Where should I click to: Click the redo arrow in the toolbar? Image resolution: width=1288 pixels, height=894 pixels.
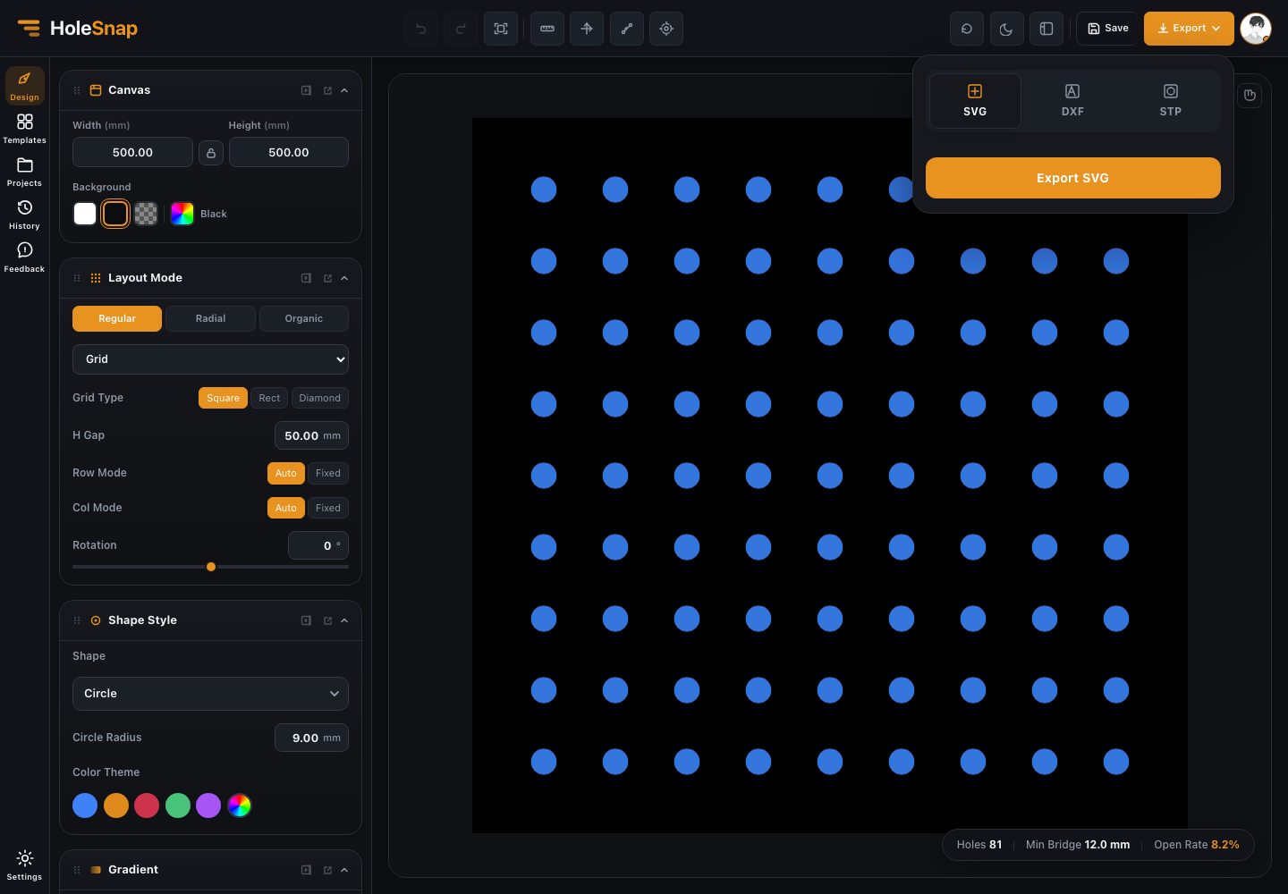pos(461,29)
